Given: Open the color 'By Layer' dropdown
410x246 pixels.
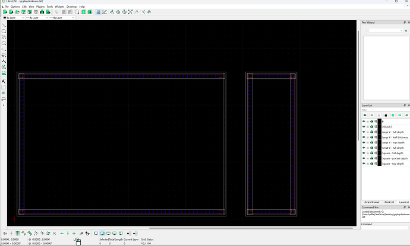Looking at the screenshot, I should click(x=14, y=18).
